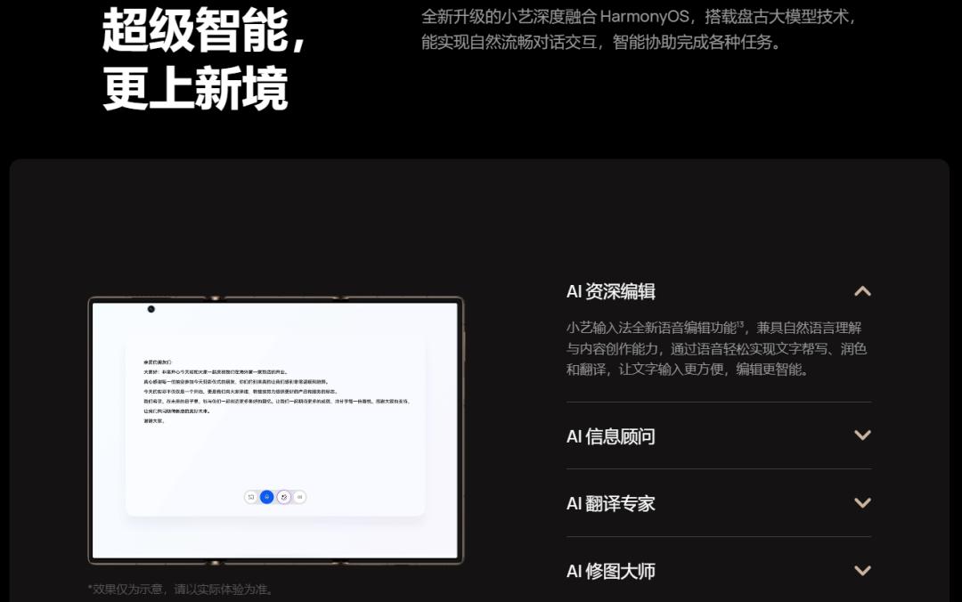Expand AI 翻译专家 using its chevron arrow
The height and width of the screenshot is (602, 962).
point(861,503)
